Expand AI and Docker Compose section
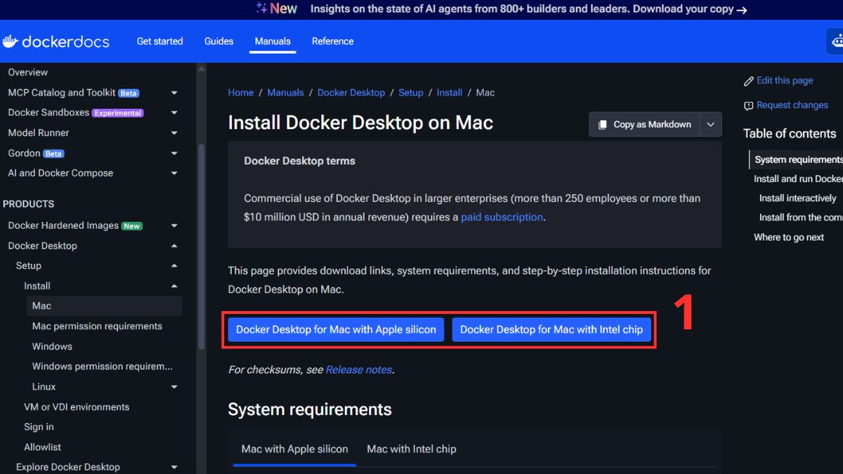 pyautogui.click(x=174, y=173)
